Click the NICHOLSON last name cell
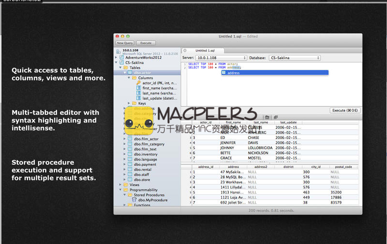Image resolution: width=387 pixels, height=244 pixels. (x=258, y=153)
